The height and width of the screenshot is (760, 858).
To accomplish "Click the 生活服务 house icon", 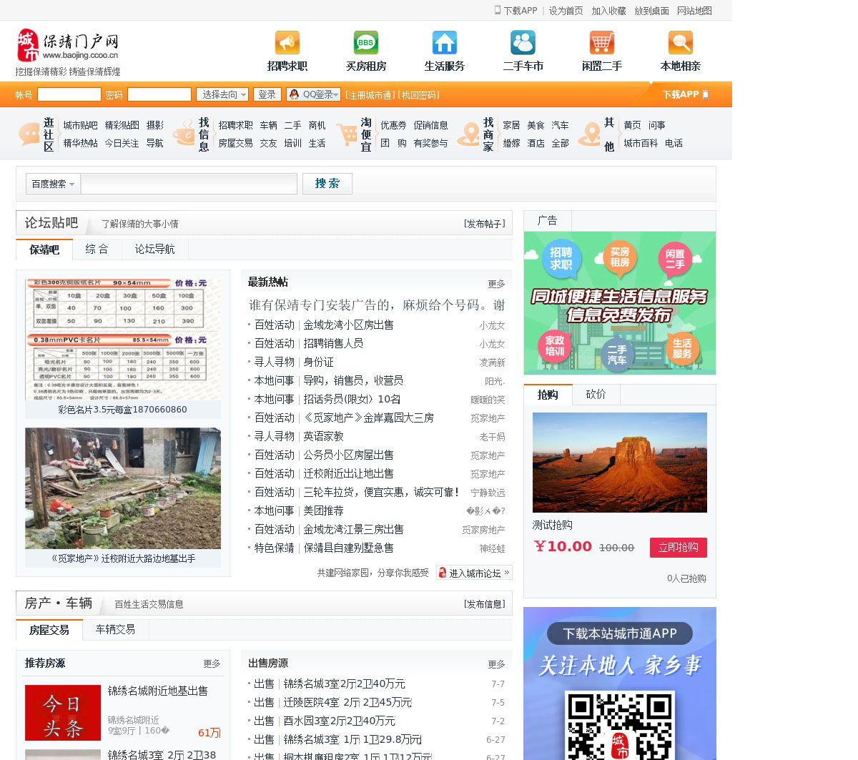I will tap(445, 43).
